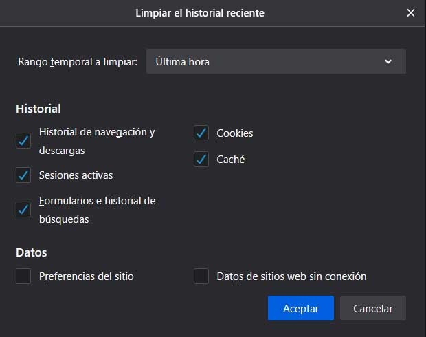The width and height of the screenshot is (426, 337).
Task: Uncheck Formularios e historial de búsquedas checkbox
Action: 23,209
